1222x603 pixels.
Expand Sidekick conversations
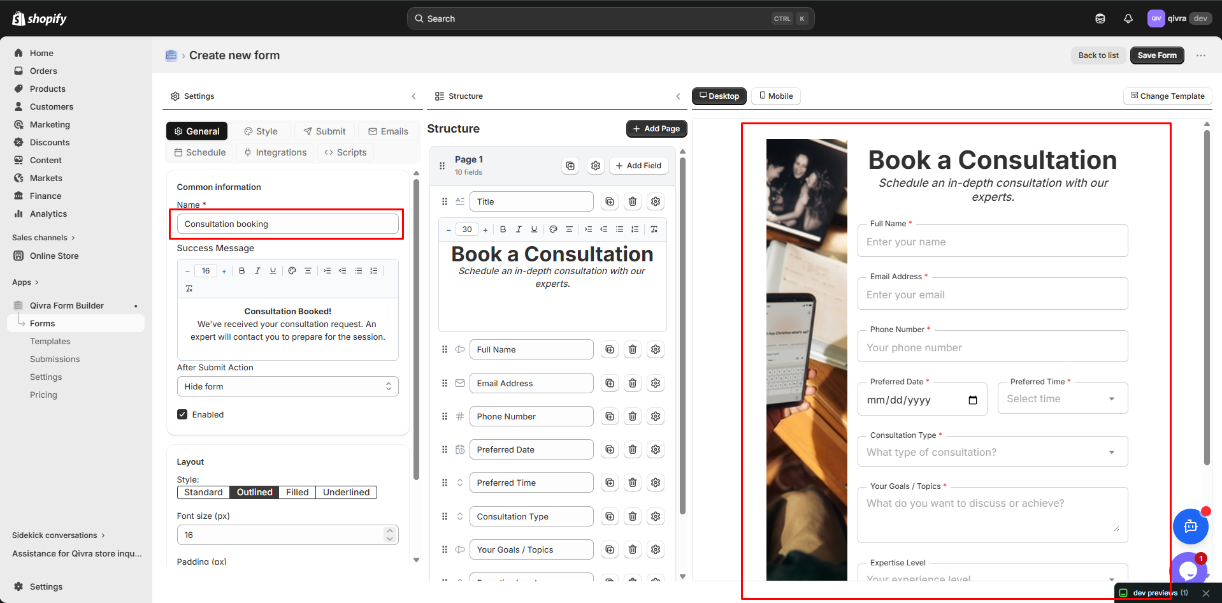(x=59, y=535)
